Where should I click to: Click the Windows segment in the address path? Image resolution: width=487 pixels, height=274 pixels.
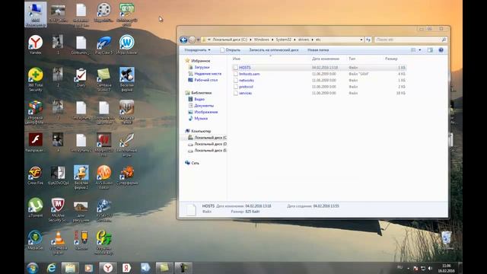coord(261,40)
